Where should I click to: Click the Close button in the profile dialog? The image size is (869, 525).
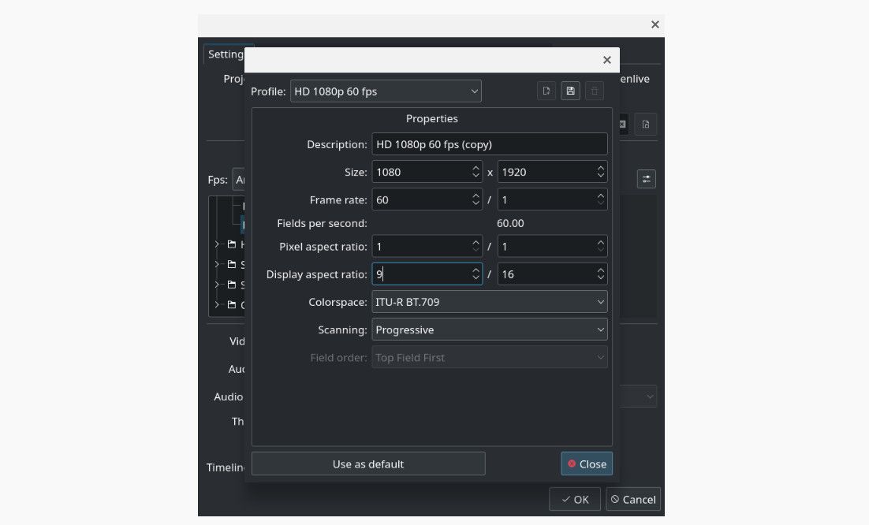point(587,464)
